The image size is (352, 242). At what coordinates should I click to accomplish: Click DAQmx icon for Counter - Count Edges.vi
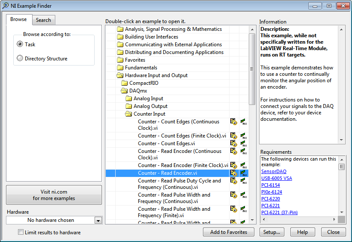coord(244,143)
